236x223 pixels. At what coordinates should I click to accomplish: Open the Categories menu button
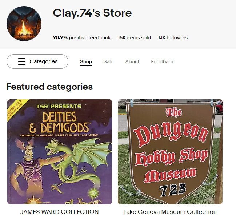pos(37,61)
